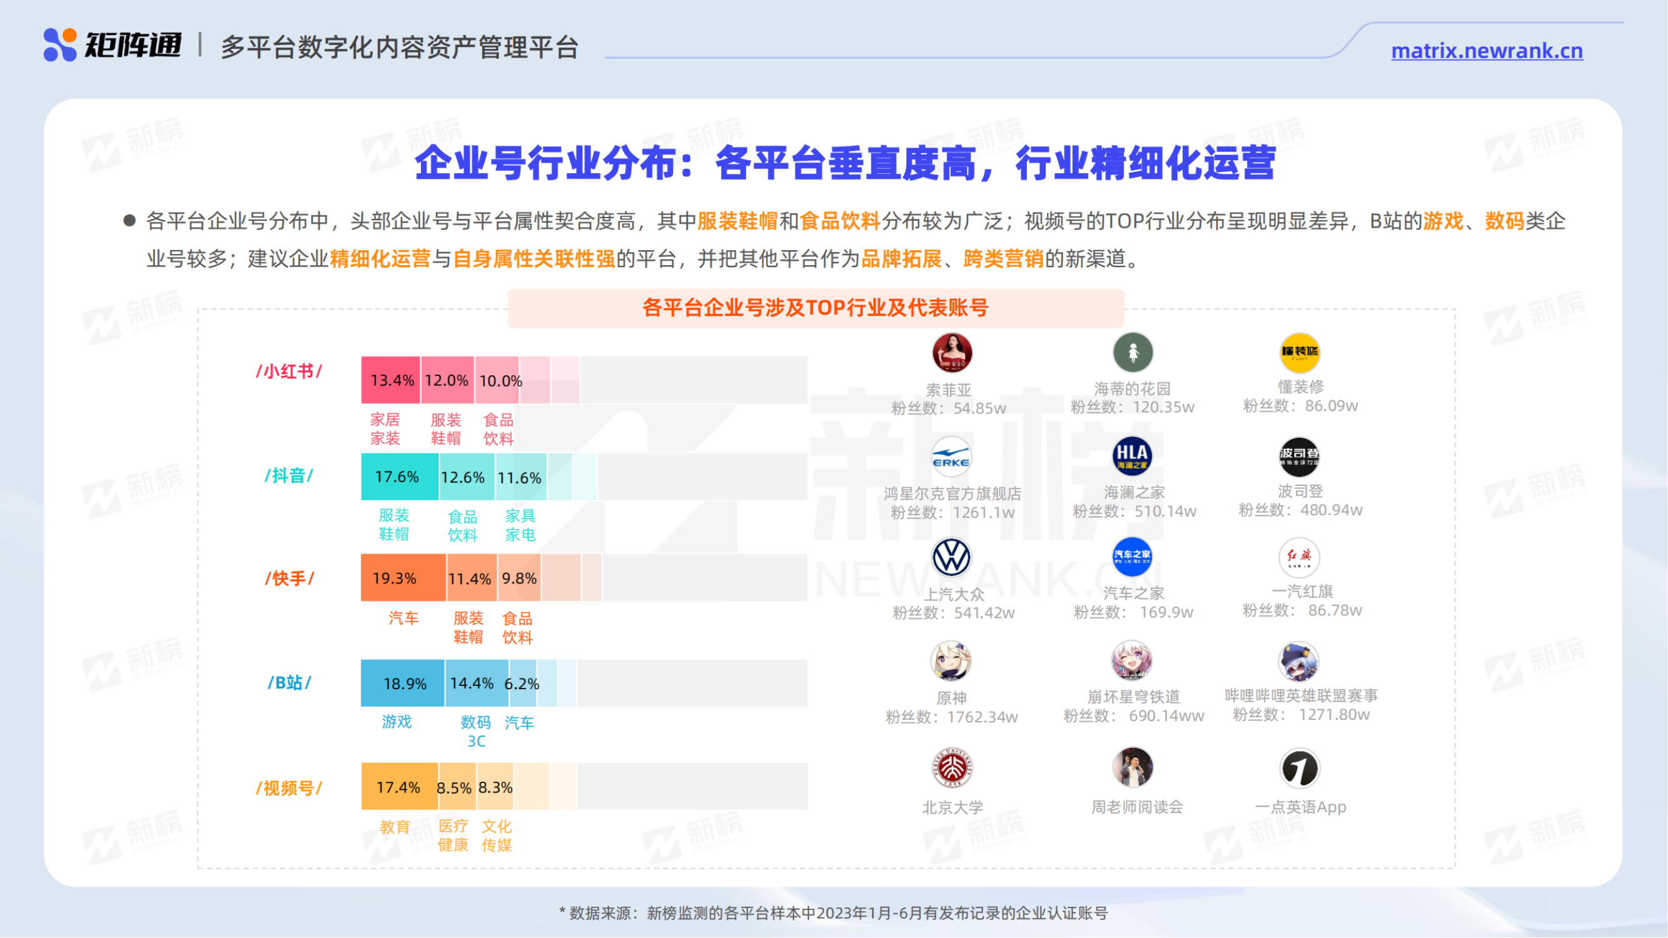Click the 汽车 label under 快手 bar
Screen dimensions: 1668x938
pyautogui.click(x=403, y=619)
